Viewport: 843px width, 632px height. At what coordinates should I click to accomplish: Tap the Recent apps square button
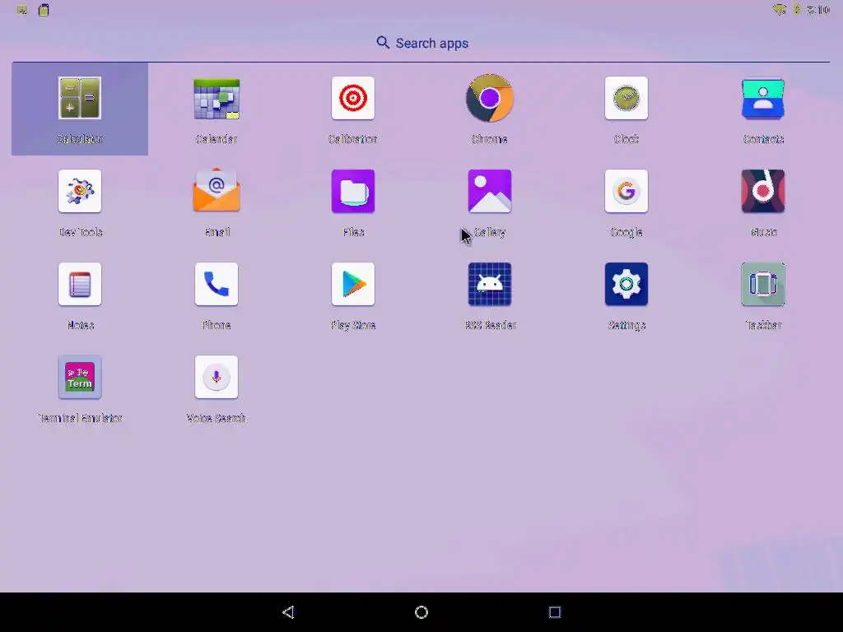(555, 612)
